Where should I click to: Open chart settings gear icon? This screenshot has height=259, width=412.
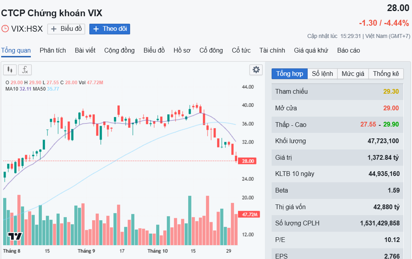[256, 70]
